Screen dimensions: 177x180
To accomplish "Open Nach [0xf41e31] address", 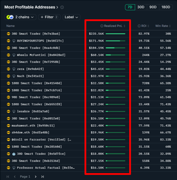I will click(30, 76).
